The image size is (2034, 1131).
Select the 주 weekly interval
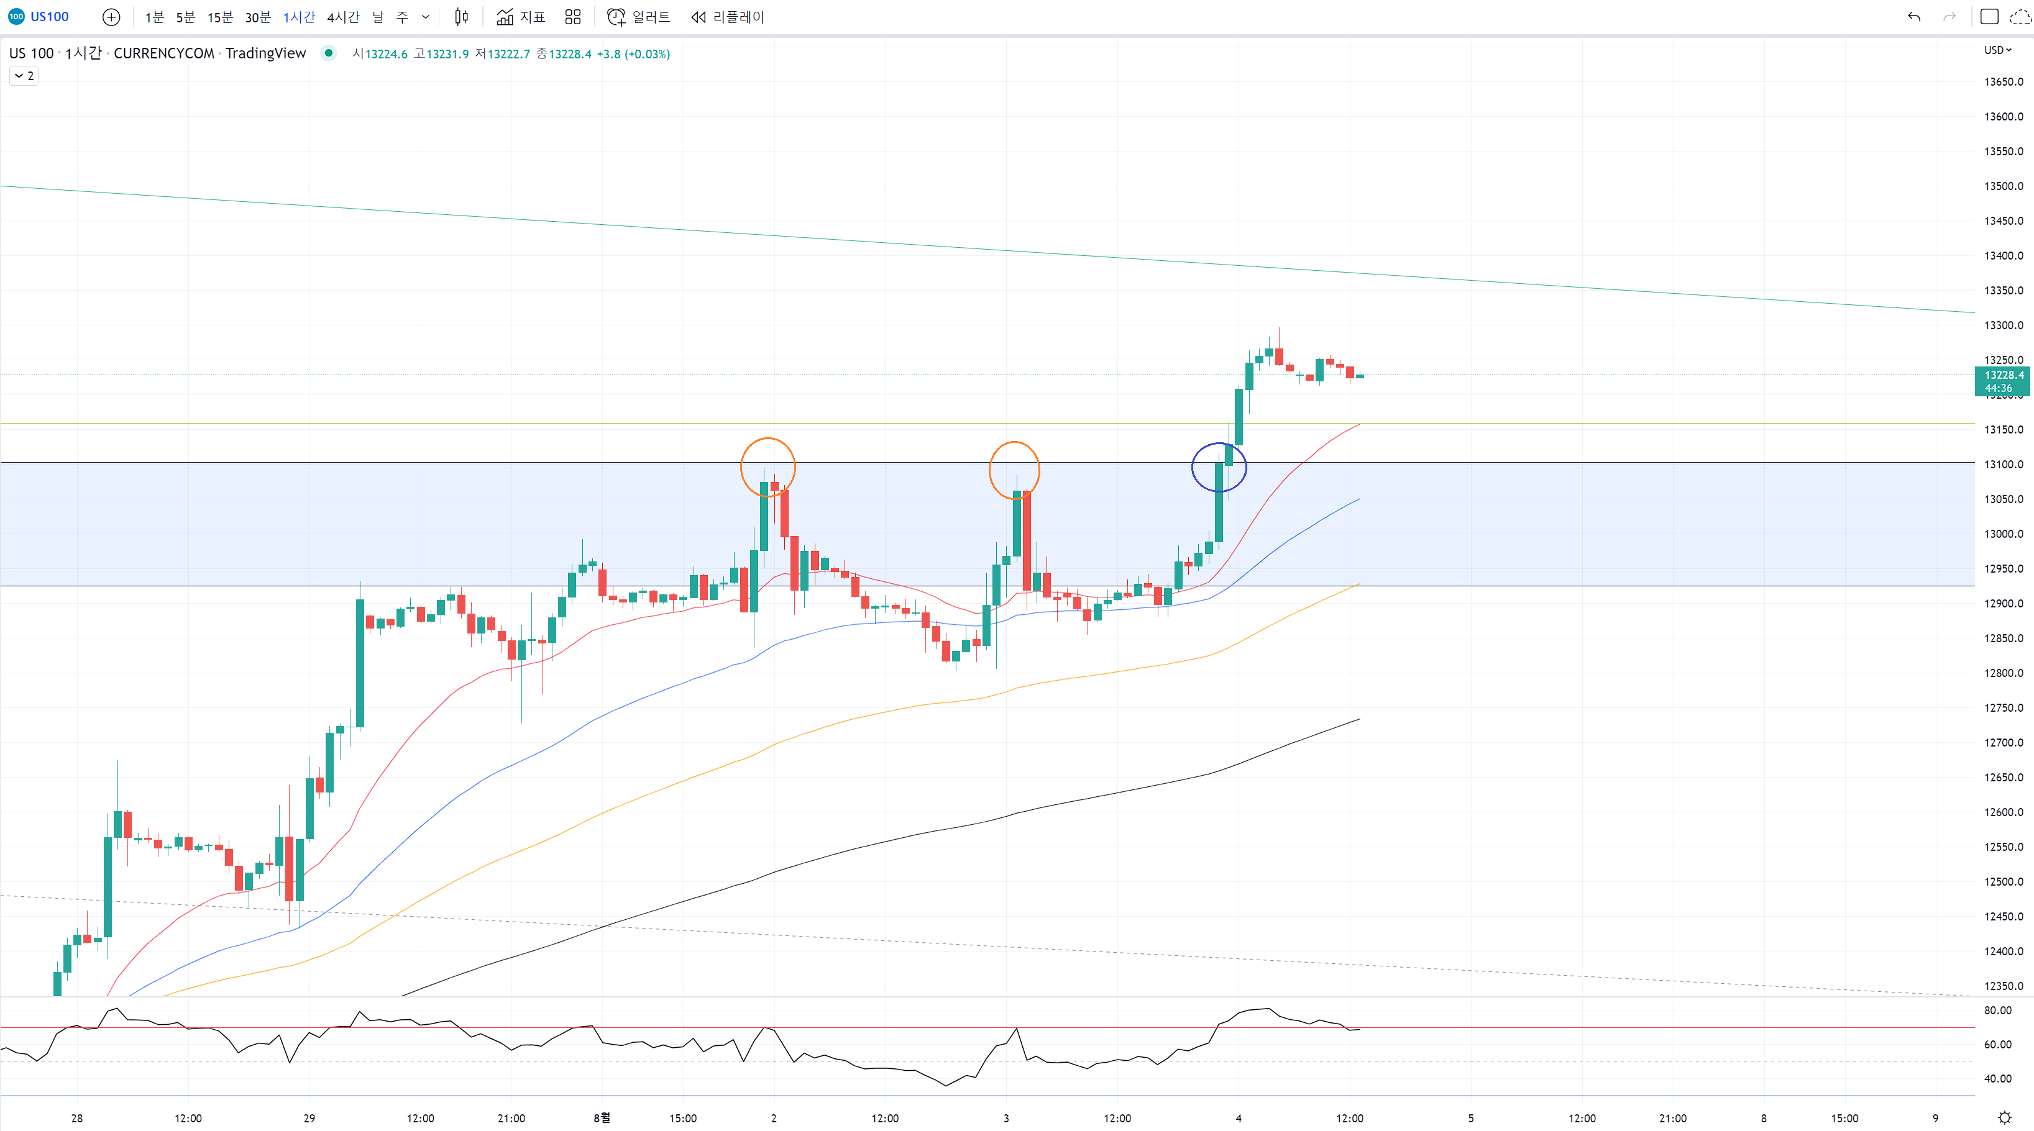[x=402, y=17]
